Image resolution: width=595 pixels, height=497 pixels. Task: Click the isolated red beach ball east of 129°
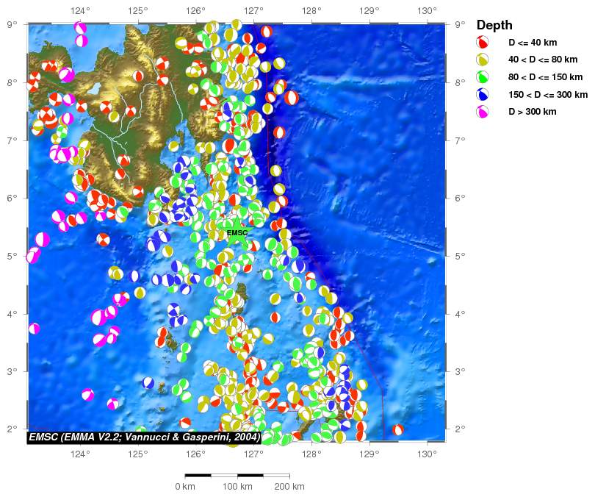[397, 429]
